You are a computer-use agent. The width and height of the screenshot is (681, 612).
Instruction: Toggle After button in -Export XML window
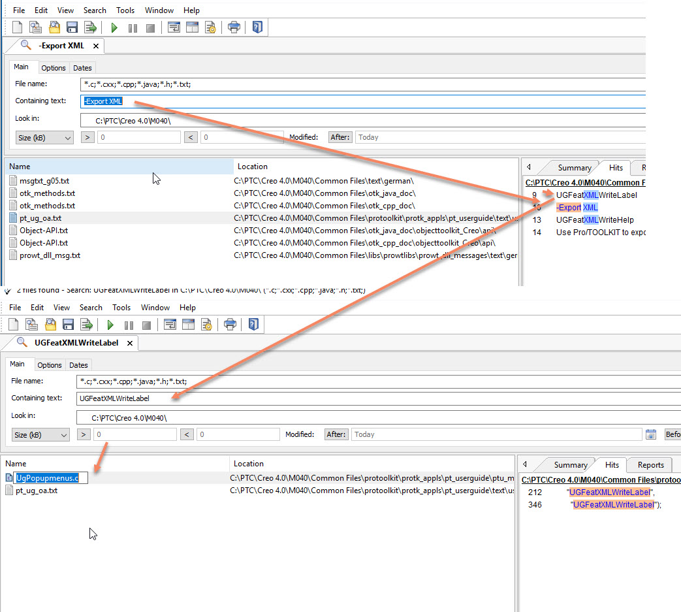tap(340, 137)
